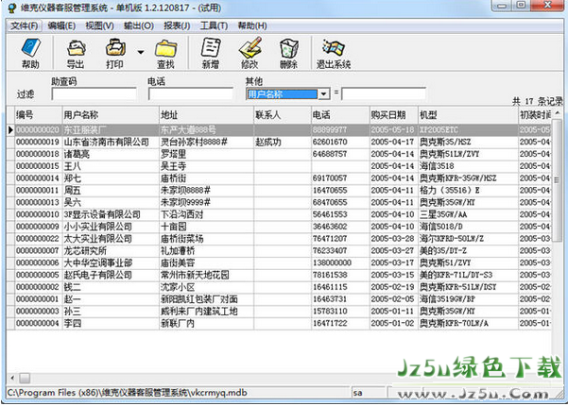
Task: Focus the 助查码 filter input field
Action: 95,94
